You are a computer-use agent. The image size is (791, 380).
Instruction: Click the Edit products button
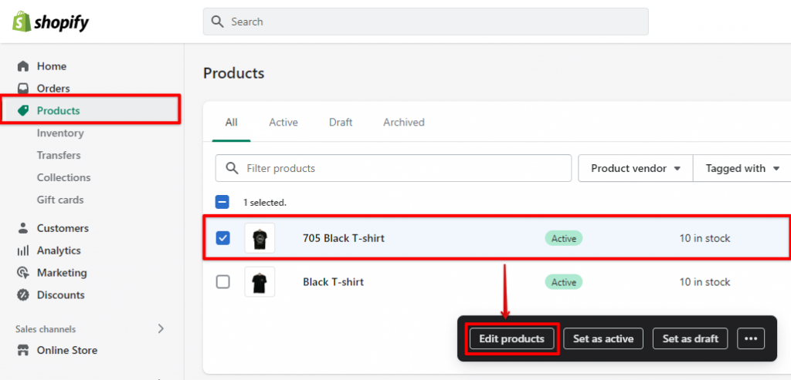click(x=511, y=339)
